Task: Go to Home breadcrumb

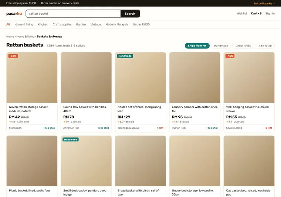Action: (x=10, y=37)
